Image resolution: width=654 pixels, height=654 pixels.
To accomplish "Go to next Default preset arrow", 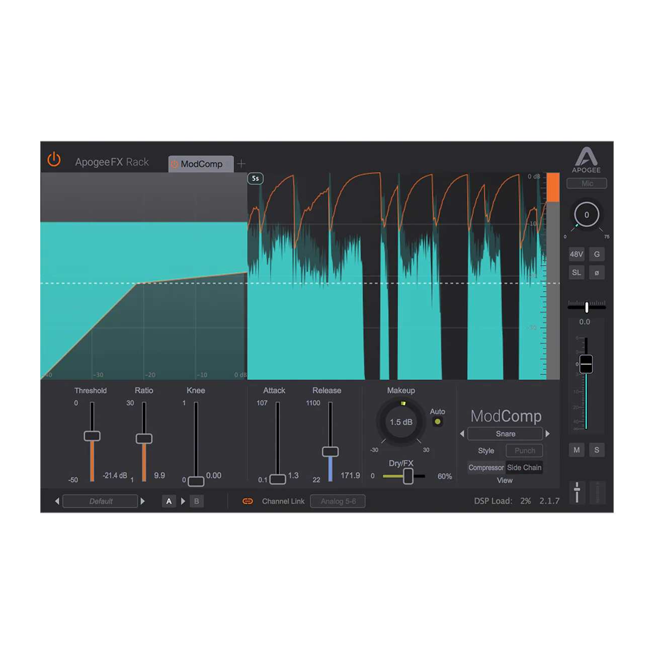I will click(x=143, y=501).
